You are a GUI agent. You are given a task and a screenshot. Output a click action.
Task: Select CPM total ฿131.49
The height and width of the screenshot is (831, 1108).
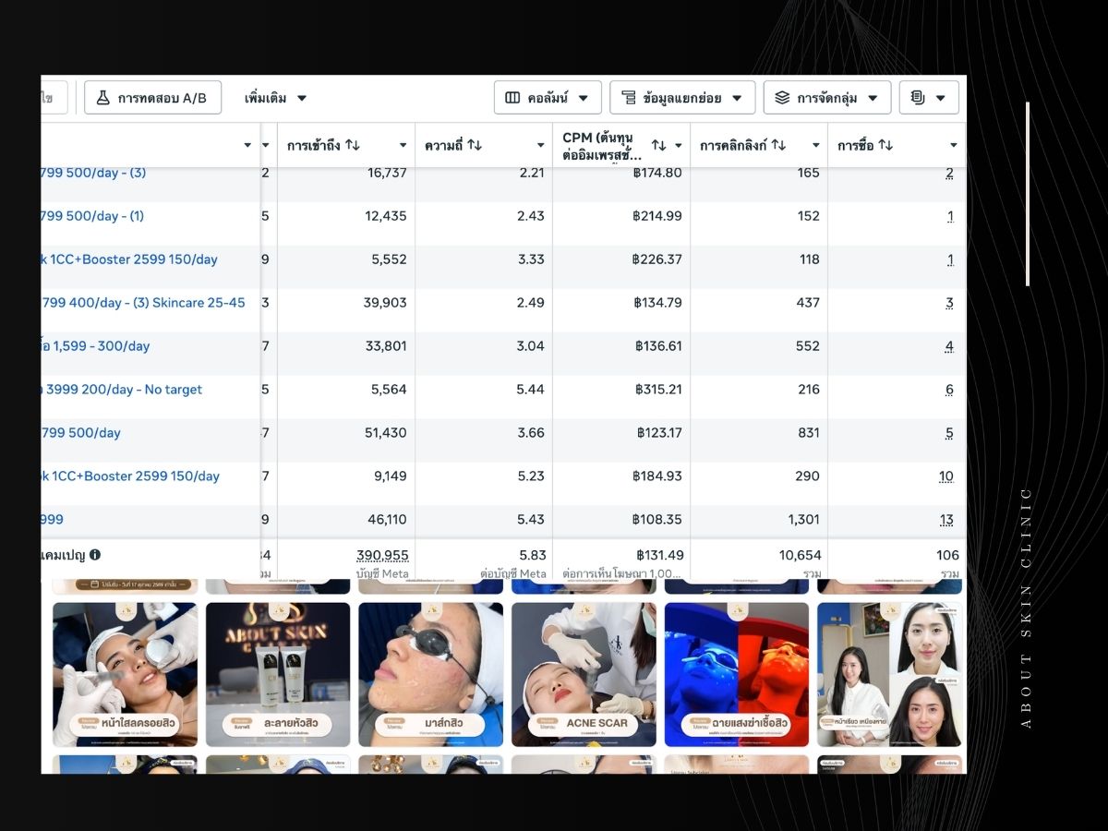point(659,555)
